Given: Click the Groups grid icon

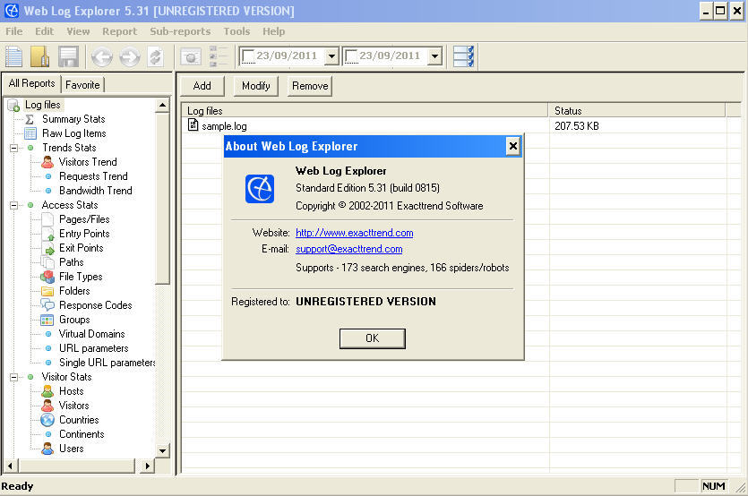Looking at the screenshot, I should (x=47, y=320).
